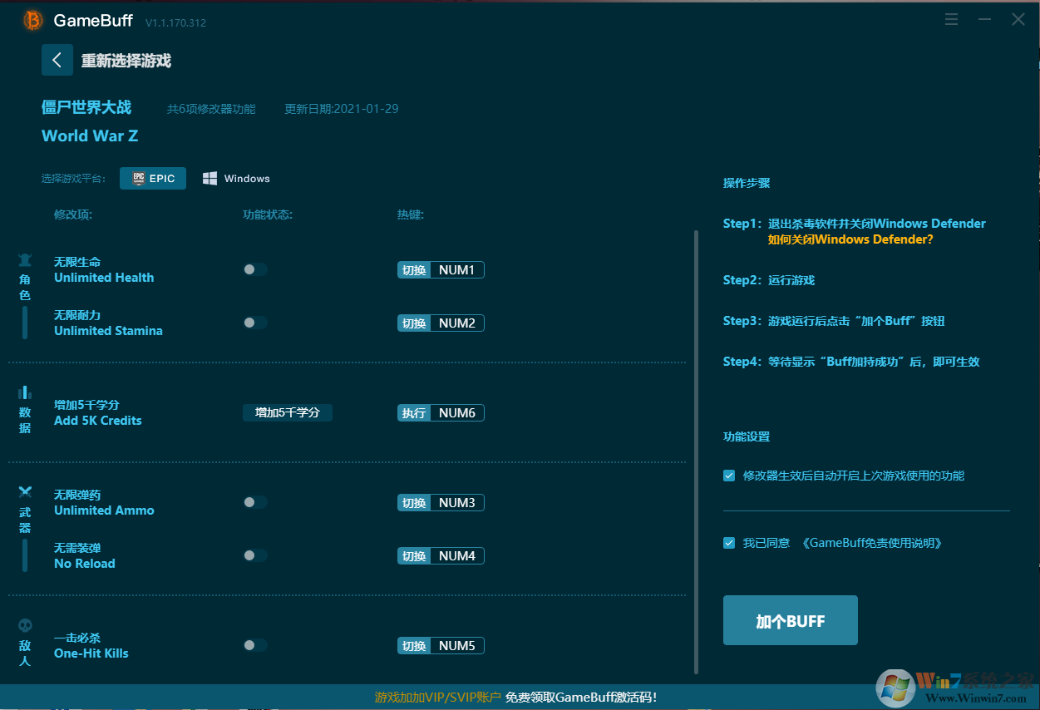Switch to the EPIC platform tab
The image size is (1040, 710).
pyautogui.click(x=153, y=177)
